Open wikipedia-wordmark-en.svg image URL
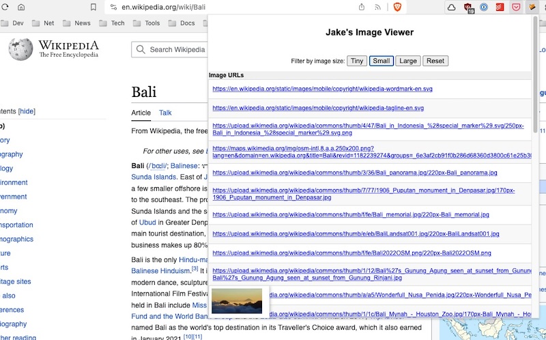 click(322, 89)
